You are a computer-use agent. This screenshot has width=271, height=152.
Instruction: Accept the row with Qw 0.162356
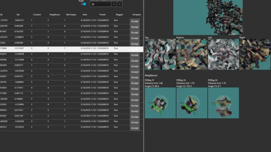[134, 32]
